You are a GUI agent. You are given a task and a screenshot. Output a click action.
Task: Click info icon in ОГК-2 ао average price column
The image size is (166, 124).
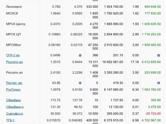[80, 55]
